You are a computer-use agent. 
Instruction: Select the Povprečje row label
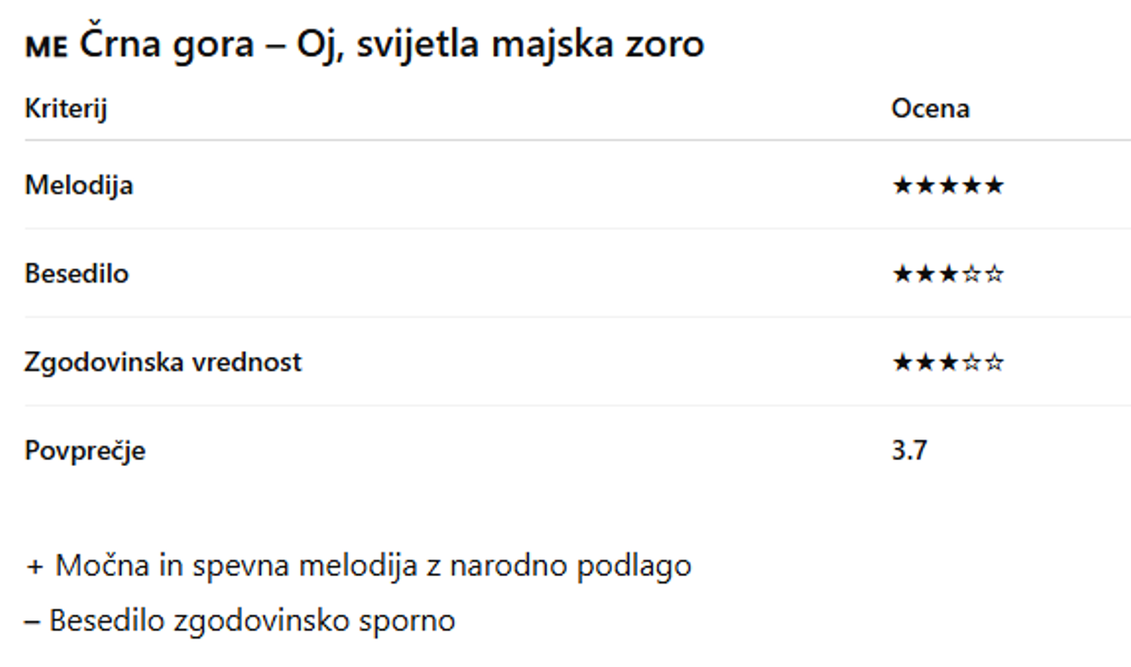85,450
